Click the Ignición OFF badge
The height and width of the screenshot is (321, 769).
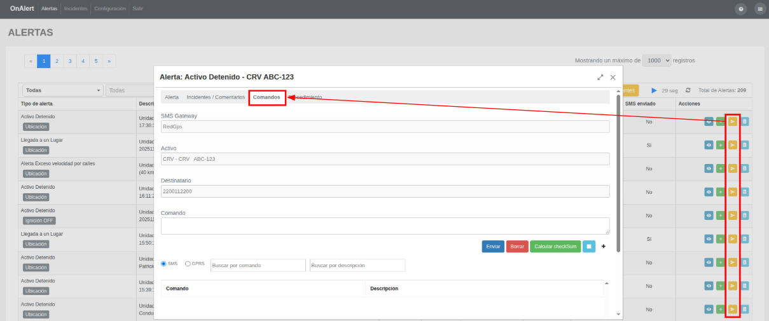coord(39,221)
